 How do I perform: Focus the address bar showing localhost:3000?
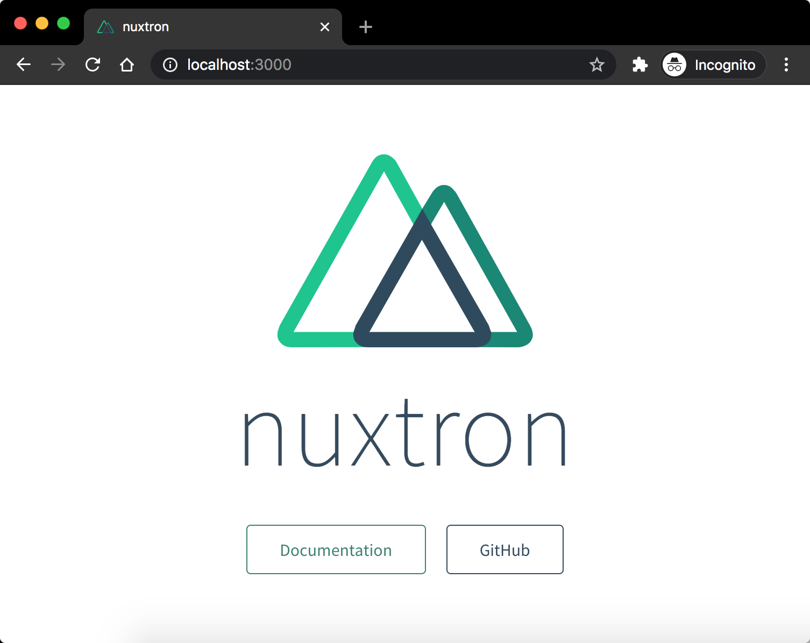pos(383,65)
